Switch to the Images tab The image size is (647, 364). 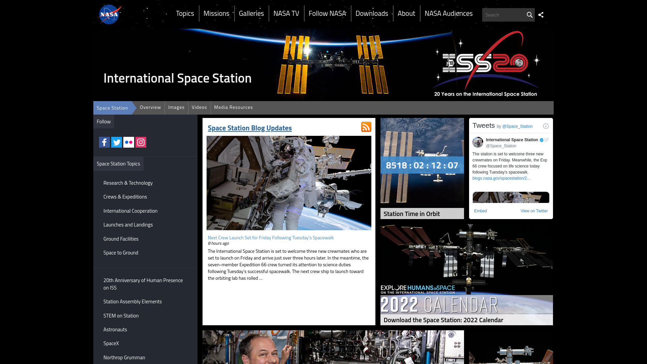click(176, 107)
